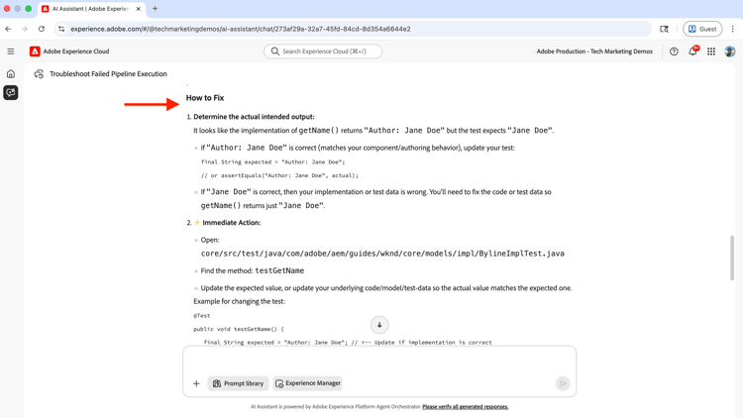Click the 'How to Fix' heading
The width and height of the screenshot is (743, 418).
(205, 98)
